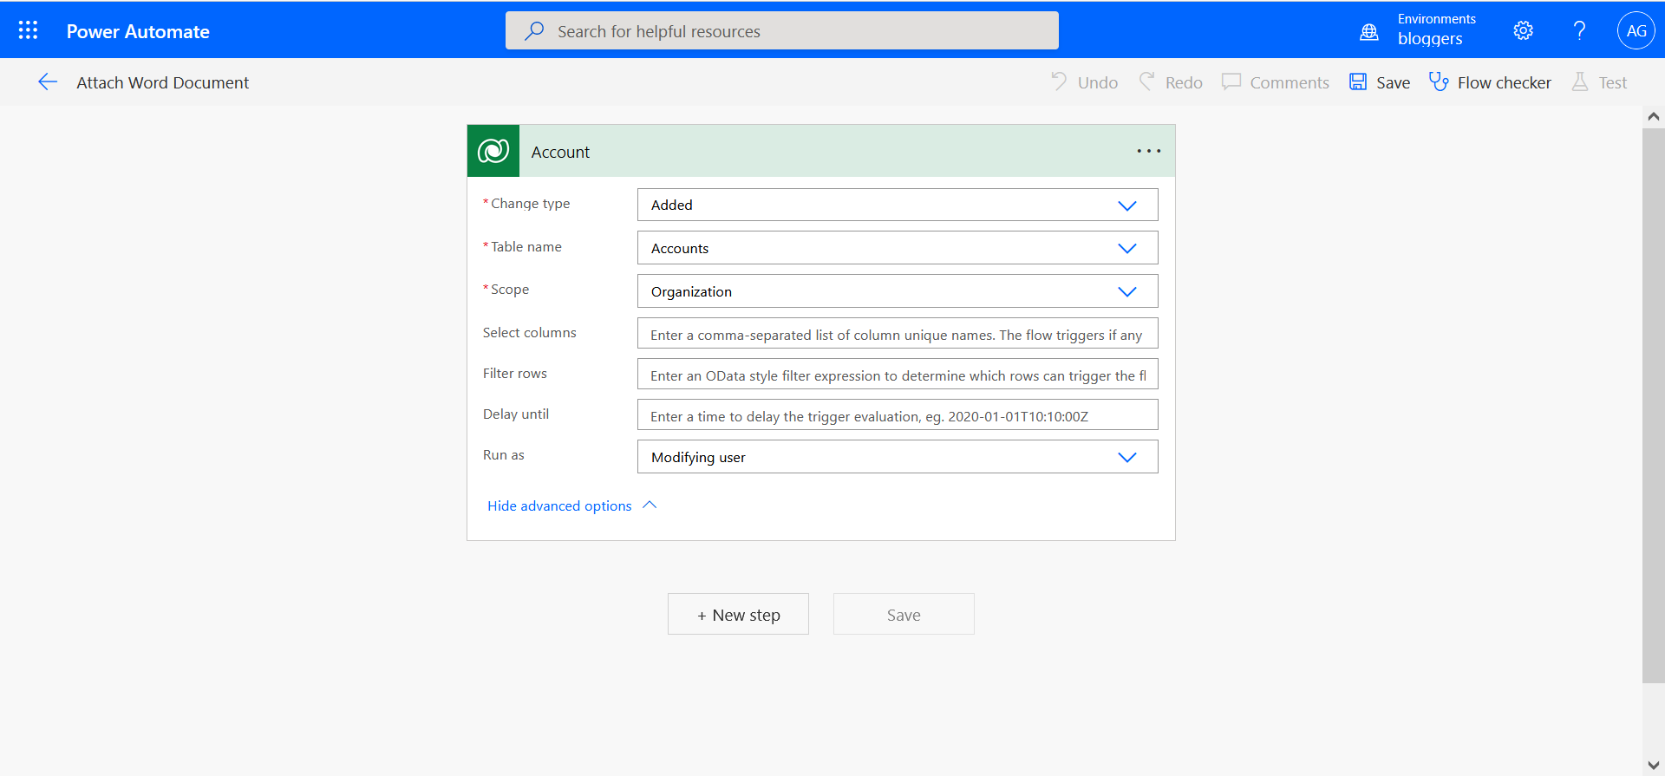
Task: Open the Environments globe icon
Action: (1369, 32)
